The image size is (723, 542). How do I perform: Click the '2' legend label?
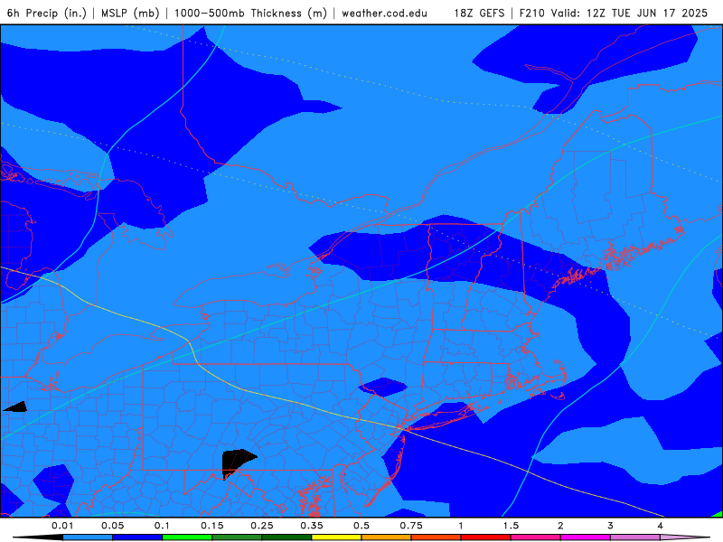(560, 526)
